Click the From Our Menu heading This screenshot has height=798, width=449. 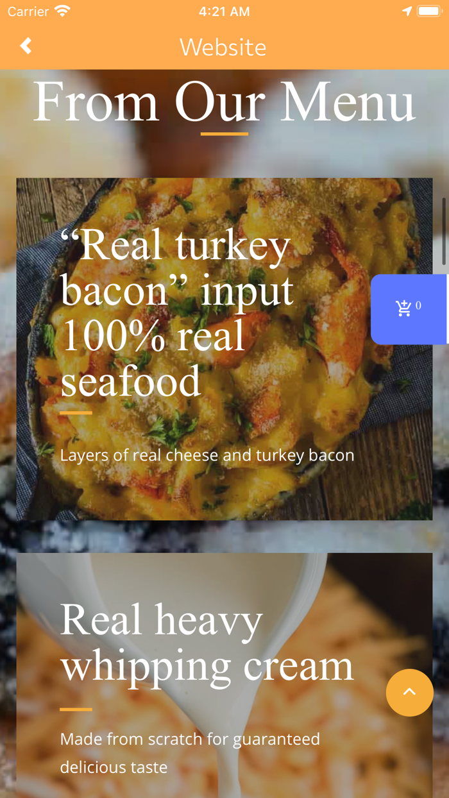(x=224, y=101)
